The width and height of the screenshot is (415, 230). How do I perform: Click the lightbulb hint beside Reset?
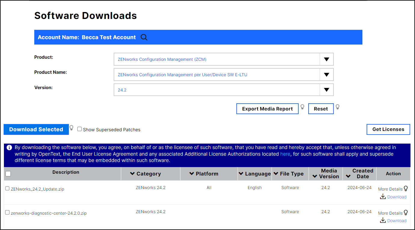pyautogui.click(x=337, y=107)
